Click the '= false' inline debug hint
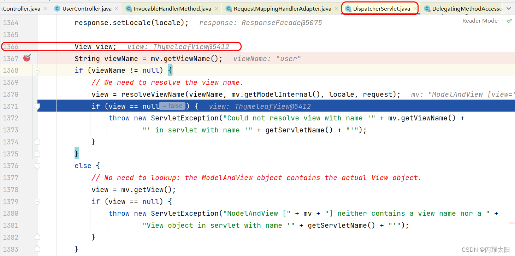 pyautogui.click(x=172, y=106)
